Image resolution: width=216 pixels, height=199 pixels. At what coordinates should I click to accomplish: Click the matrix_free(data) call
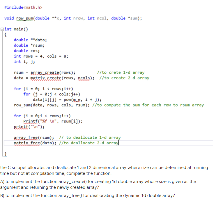tap(35, 143)
